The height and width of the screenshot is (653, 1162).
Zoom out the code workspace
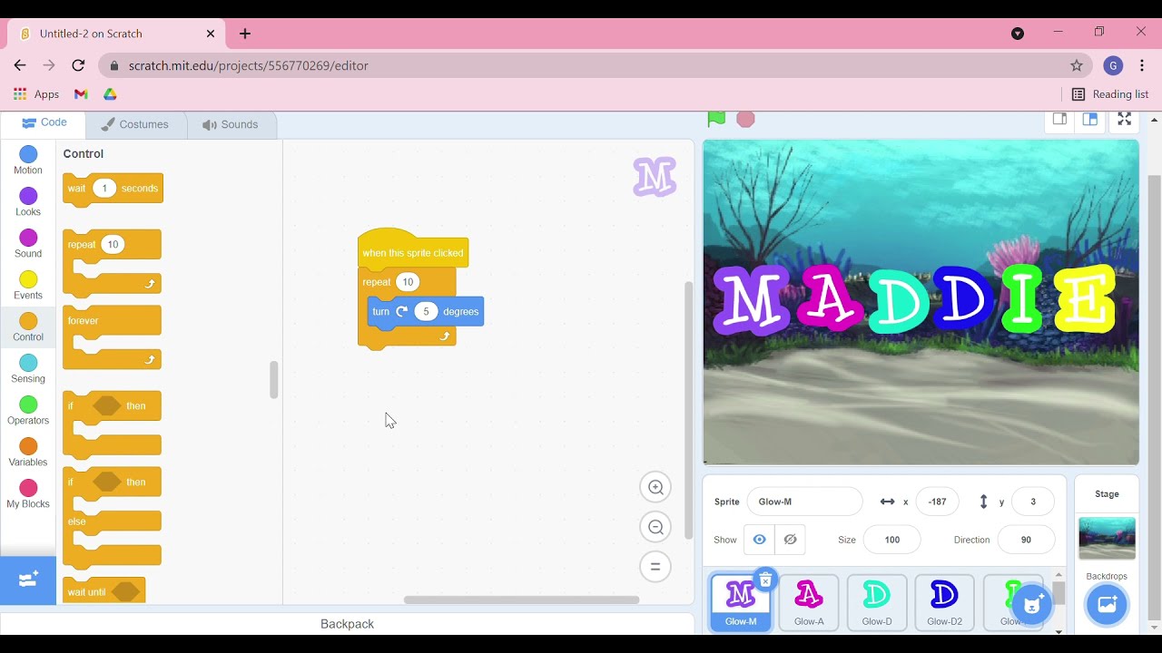click(x=655, y=527)
